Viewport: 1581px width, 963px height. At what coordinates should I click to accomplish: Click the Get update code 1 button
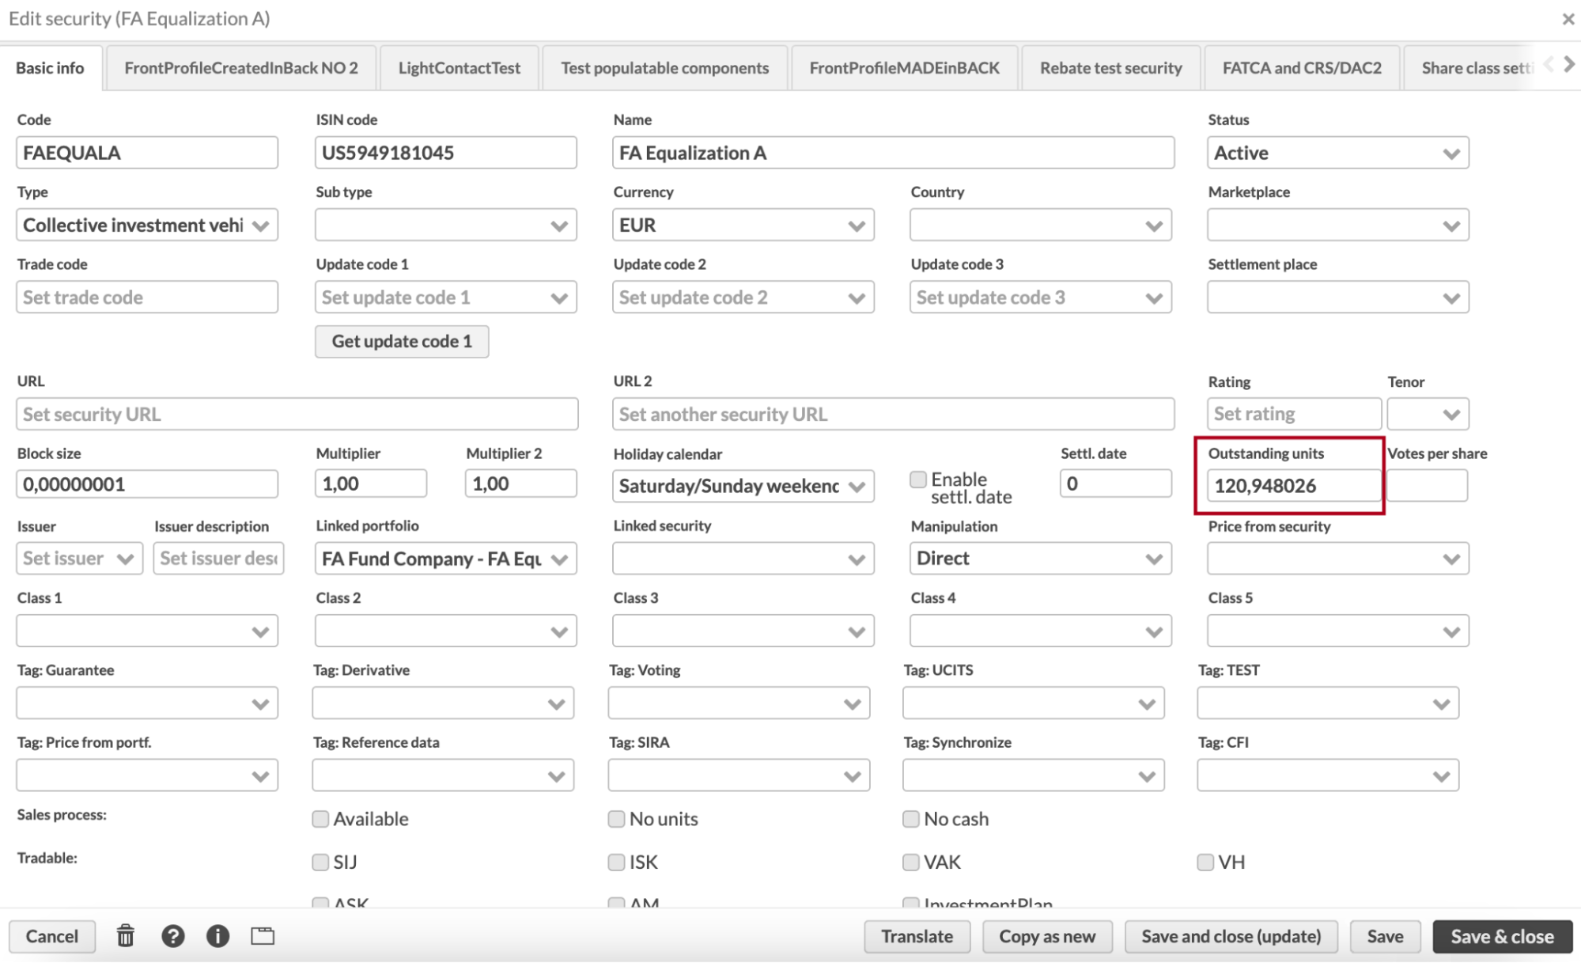point(402,341)
